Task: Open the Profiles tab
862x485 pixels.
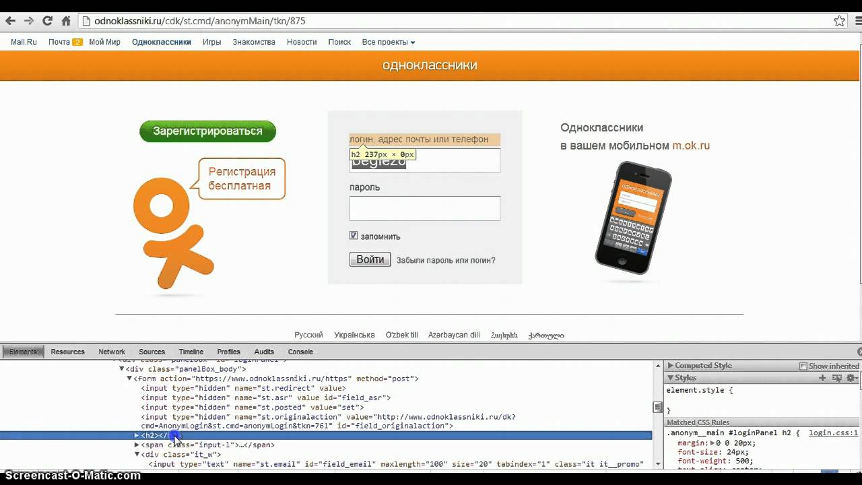Action: click(x=228, y=352)
